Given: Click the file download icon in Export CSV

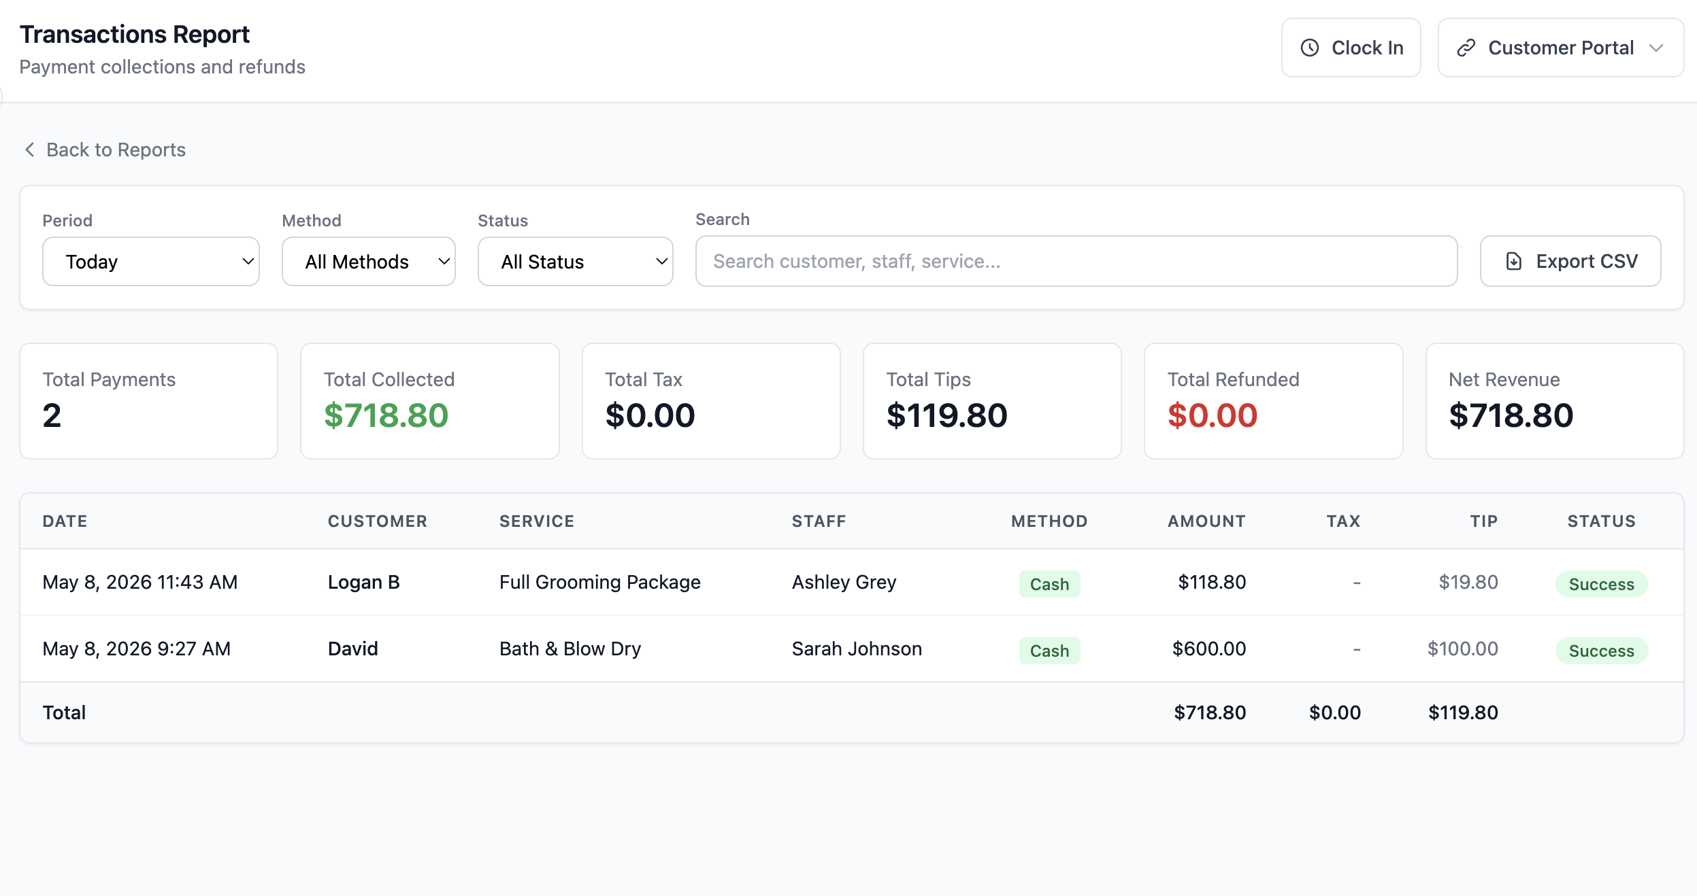Looking at the screenshot, I should tap(1513, 261).
